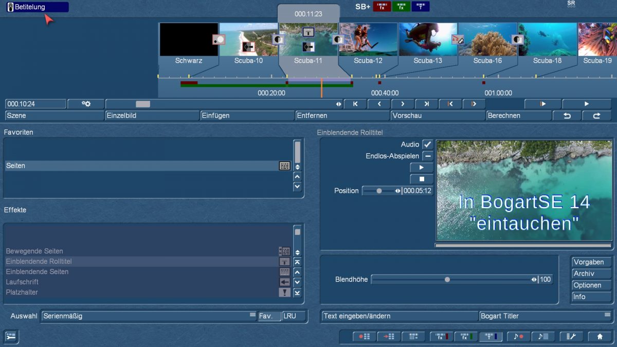Viewport: 617px width, 347px height.
Task: Open the main menu home icon
Action: click(600, 337)
